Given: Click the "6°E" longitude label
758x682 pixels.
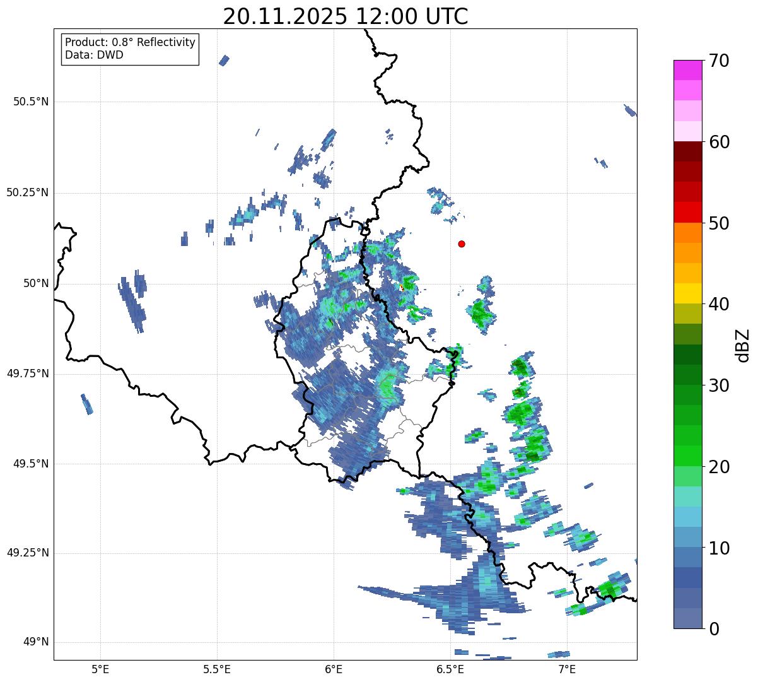Looking at the screenshot, I should point(334,669).
